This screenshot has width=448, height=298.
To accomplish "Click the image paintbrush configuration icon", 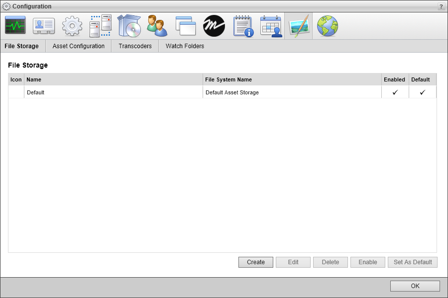I will pyautogui.click(x=300, y=25).
